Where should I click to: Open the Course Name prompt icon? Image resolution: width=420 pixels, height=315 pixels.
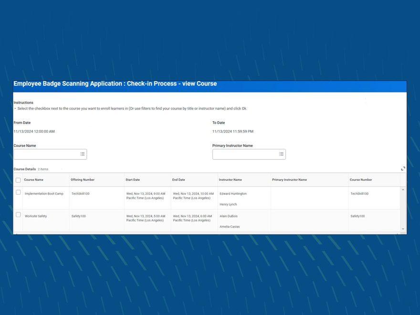coord(82,154)
